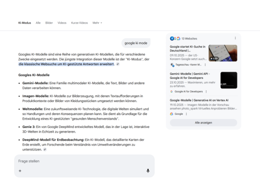Play the Tagesschau video thumbnail
260x195 pixels.
click(223, 53)
